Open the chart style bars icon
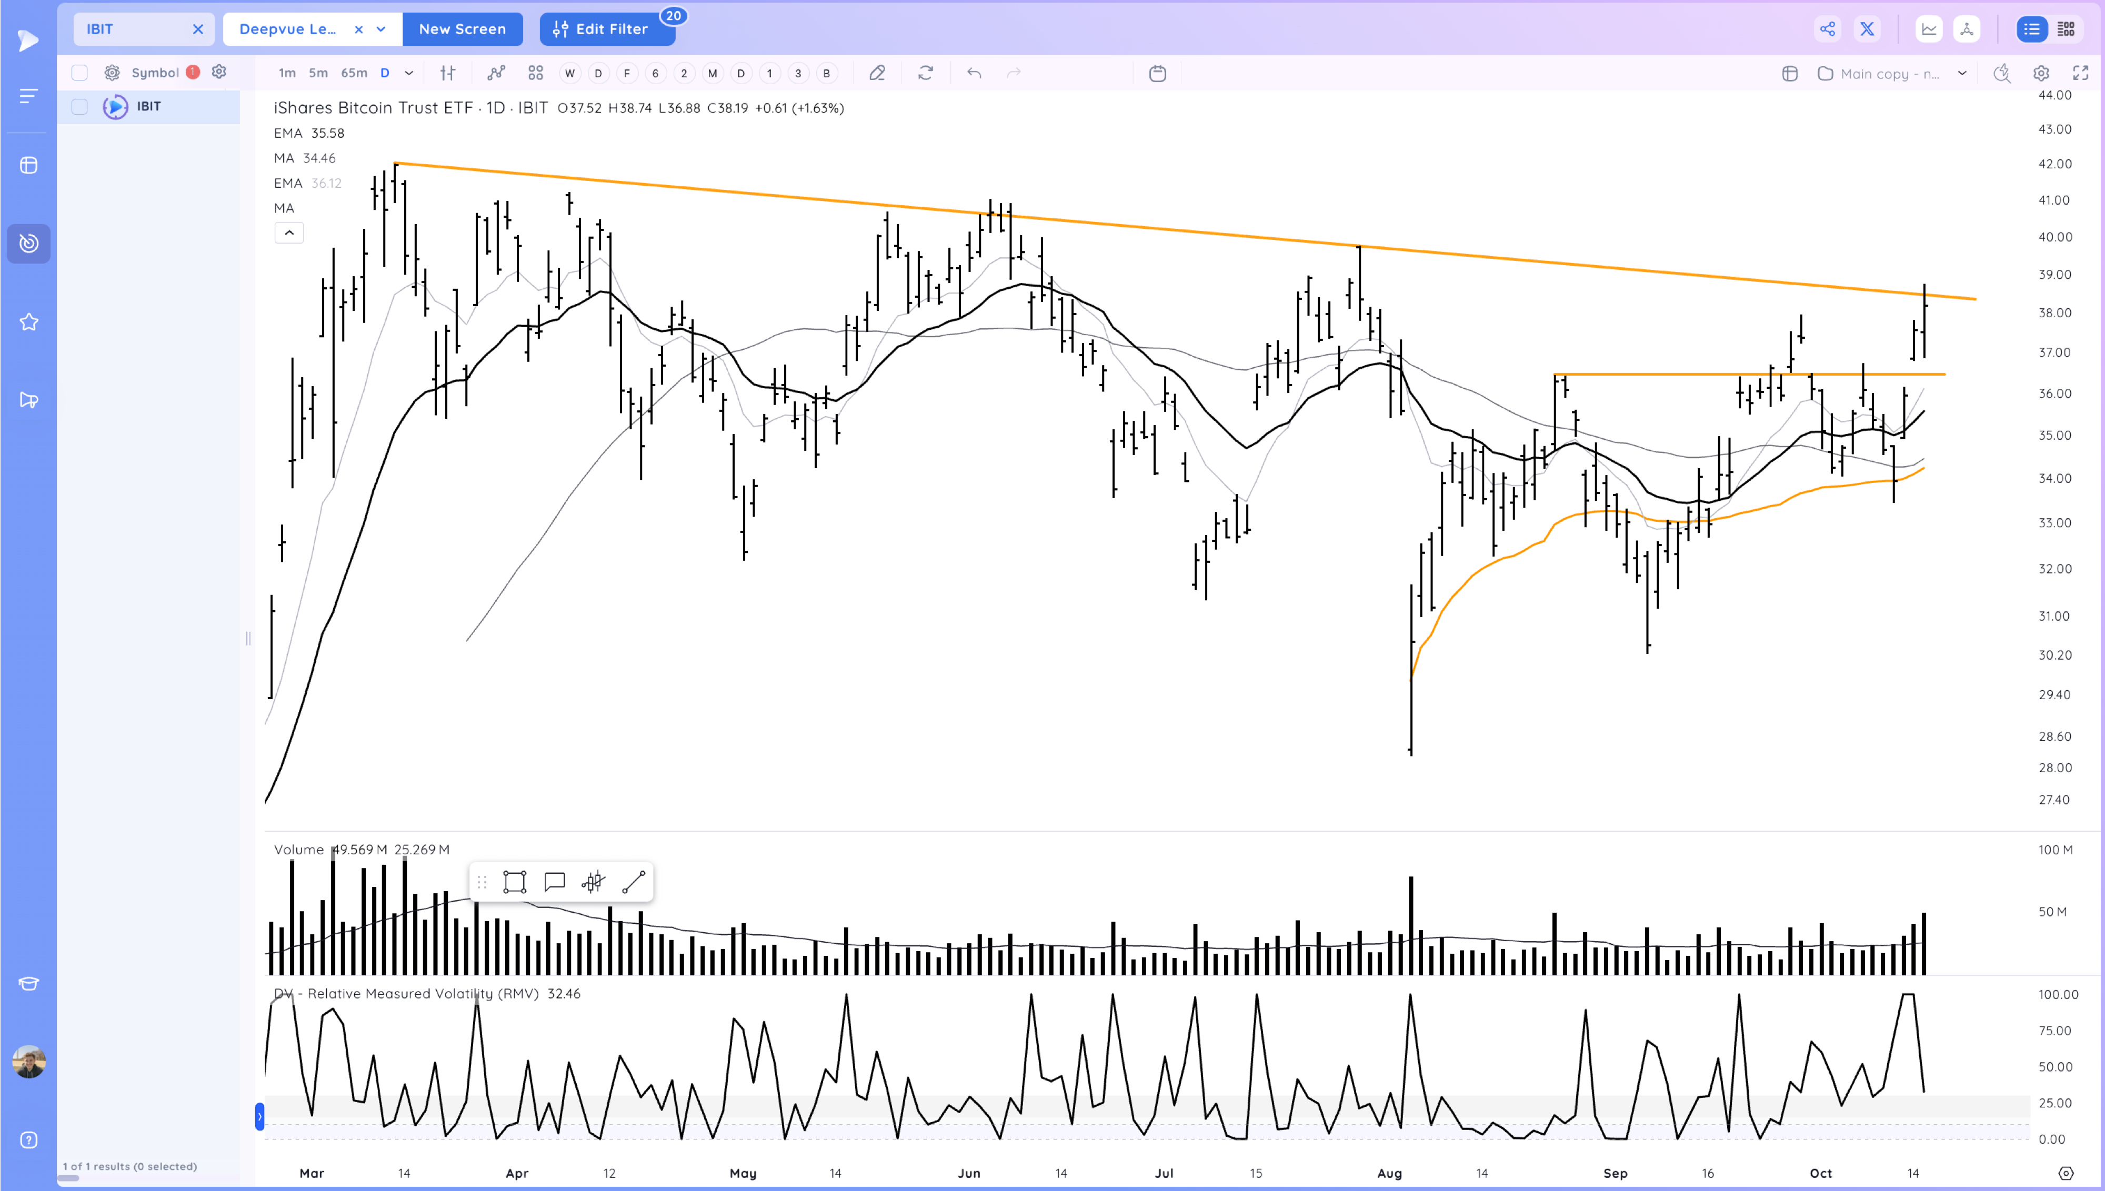Image resolution: width=2105 pixels, height=1191 pixels. coord(447,73)
